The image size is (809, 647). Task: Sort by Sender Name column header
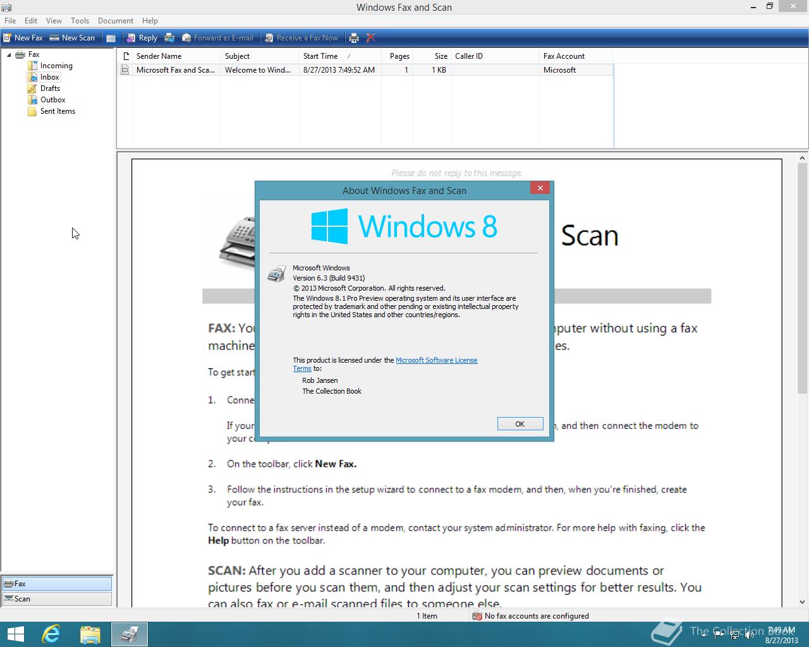coord(176,56)
